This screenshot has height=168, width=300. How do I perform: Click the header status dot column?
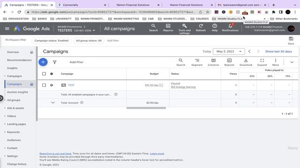click(52, 74)
